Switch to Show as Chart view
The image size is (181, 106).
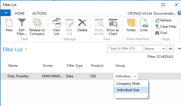coord(113,27)
